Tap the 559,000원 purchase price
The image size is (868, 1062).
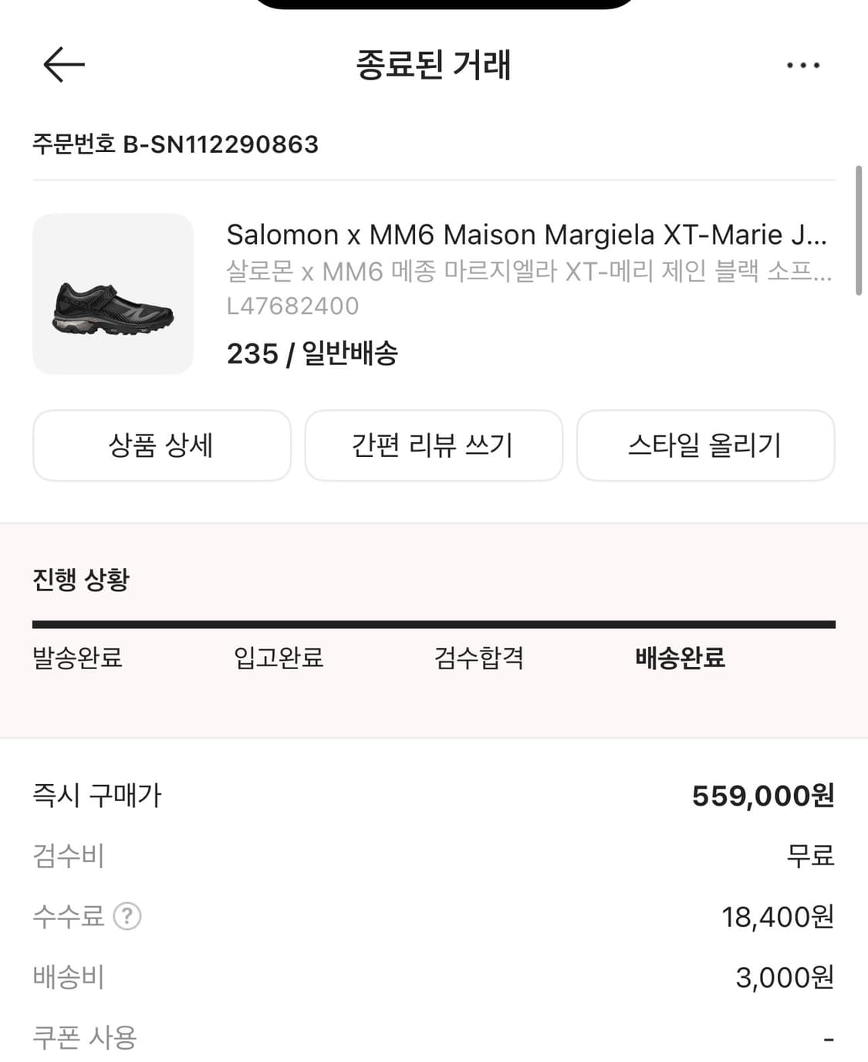tap(762, 796)
